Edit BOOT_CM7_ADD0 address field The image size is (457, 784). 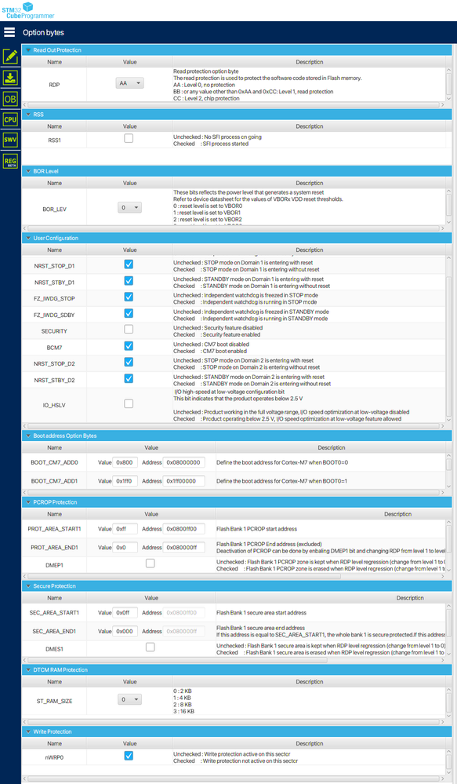pyautogui.click(x=184, y=462)
